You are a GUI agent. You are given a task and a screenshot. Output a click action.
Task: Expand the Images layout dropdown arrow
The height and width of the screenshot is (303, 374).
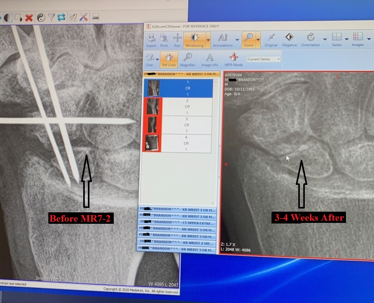369,39
